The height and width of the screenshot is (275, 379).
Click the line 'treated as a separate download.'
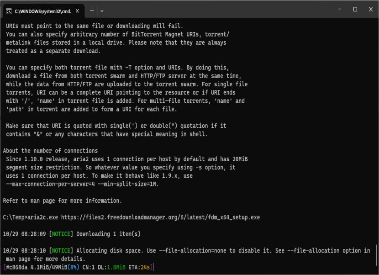(53, 51)
